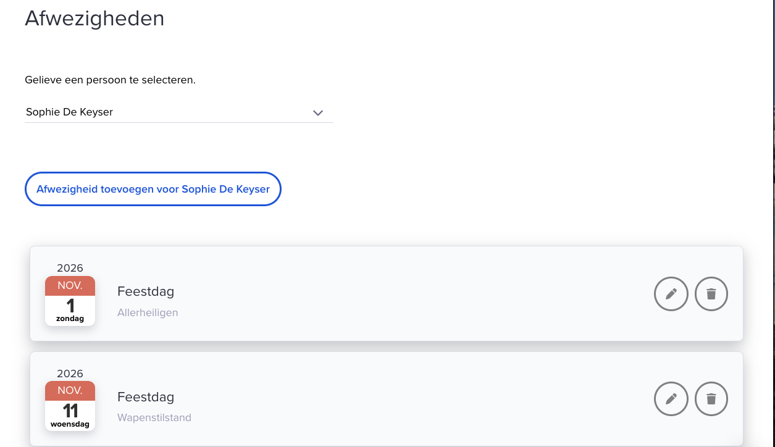Expand the person dropdown chevron arrow

pyautogui.click(x=318, y=112)
